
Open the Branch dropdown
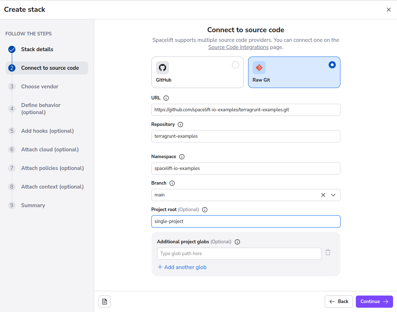click(333, 195)
